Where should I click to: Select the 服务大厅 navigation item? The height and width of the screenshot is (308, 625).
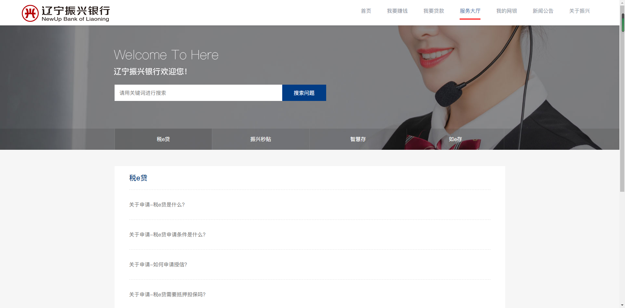470,11
